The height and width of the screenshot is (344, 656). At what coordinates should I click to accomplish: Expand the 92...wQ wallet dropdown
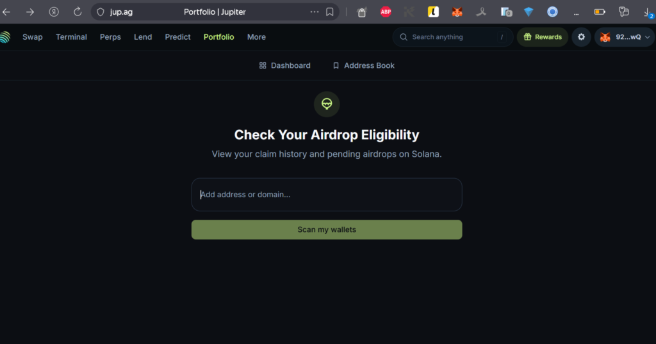coord(624,37)
